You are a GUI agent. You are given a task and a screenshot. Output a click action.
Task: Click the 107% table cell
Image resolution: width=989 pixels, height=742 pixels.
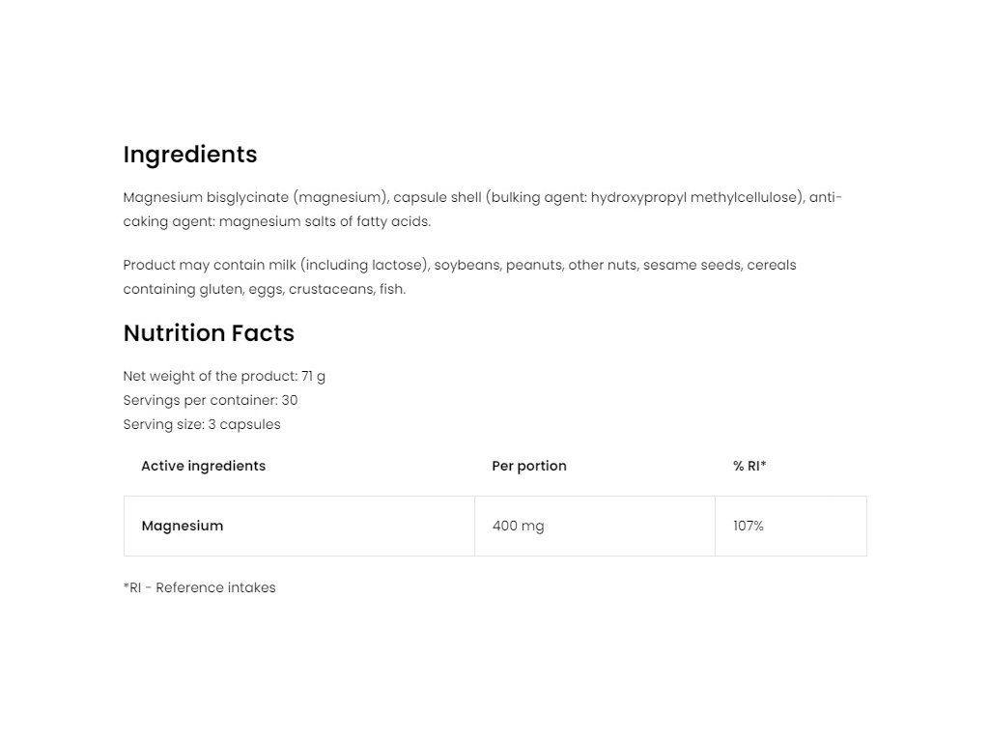coord(749,526)
